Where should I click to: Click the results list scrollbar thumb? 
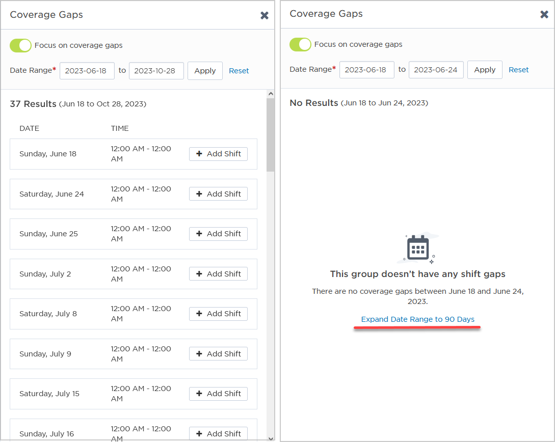pyautogui.click(x=271, y=135)
